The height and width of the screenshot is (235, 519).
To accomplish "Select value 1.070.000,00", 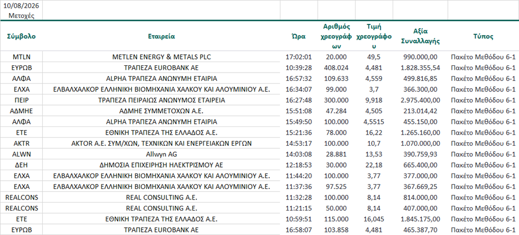I will point(420,143).
